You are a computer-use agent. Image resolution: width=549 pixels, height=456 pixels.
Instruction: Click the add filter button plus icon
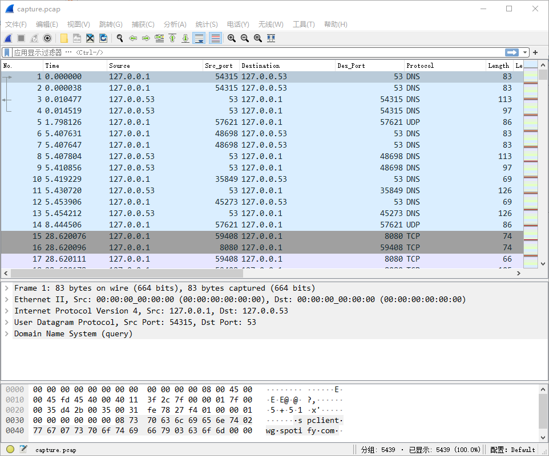coord(535,52)
